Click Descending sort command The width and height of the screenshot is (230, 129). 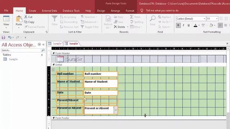coord(69,22)
